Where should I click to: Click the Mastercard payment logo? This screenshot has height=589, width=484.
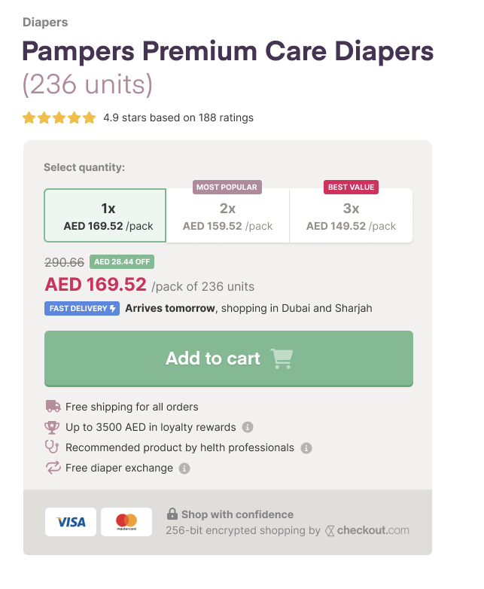(126, 522)
